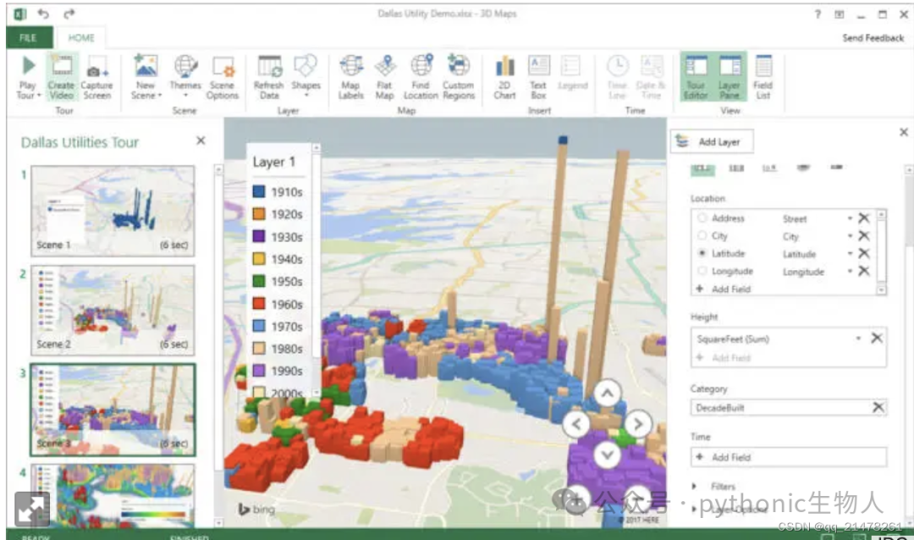914x540 pixels.
Task: Open Capture Screen tool
Action: 96,77
